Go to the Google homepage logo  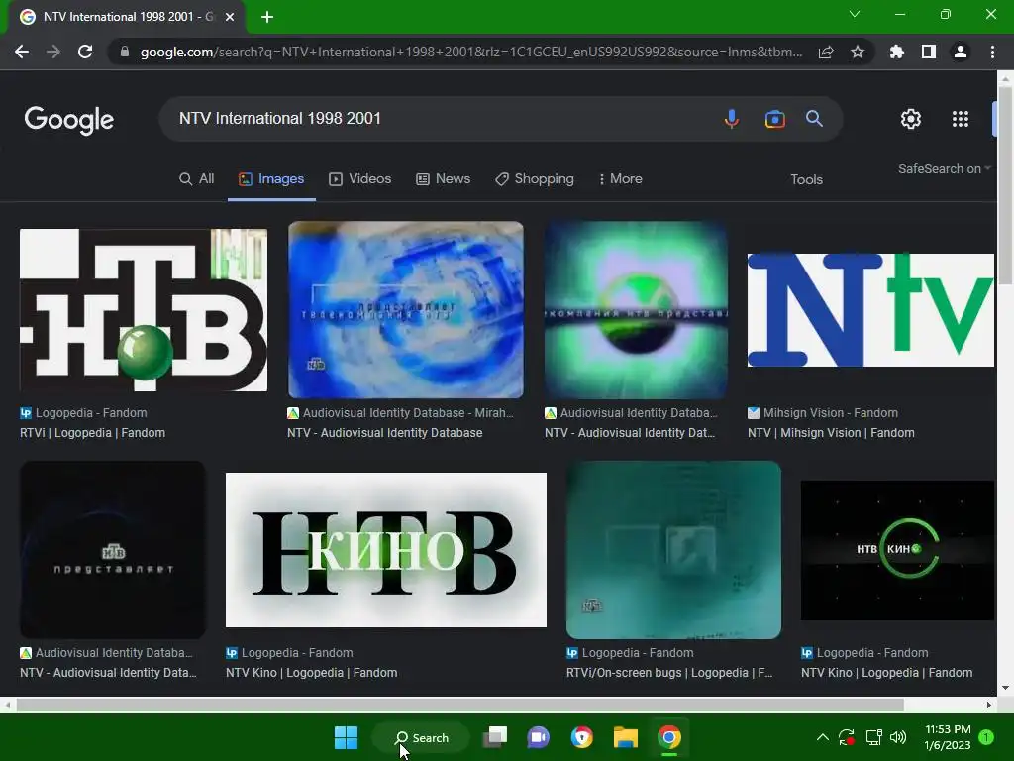(x=69, y=120)
